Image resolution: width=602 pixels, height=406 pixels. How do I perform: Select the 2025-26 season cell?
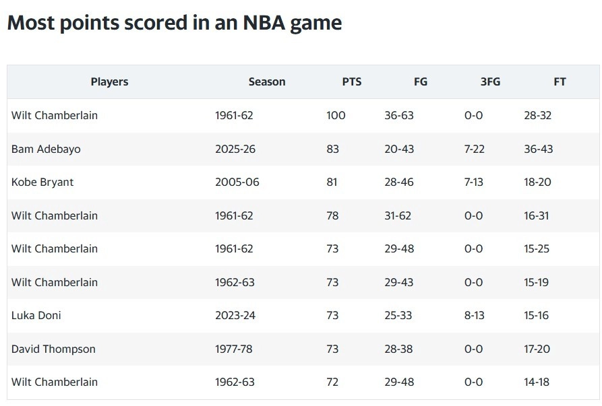[235, 149]
